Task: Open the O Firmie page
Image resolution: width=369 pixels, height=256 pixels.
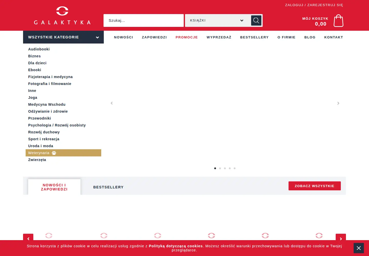Action: pos(286,37)
